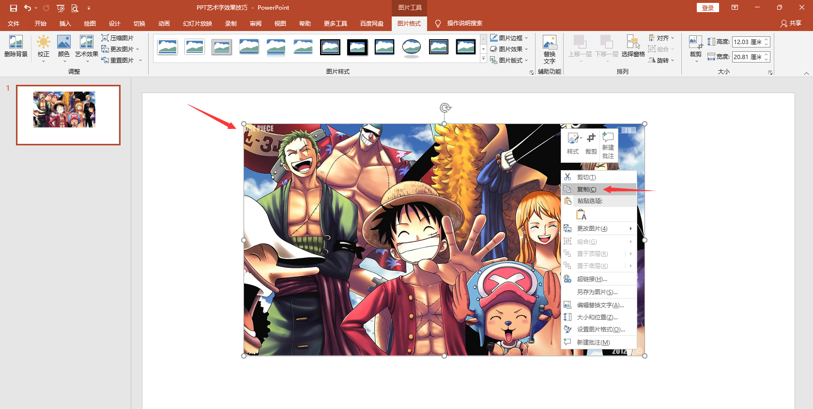Collapse the ribbon with the chevron
The image size is (813, 409).
pyautogui.click(x=806, y=73)
